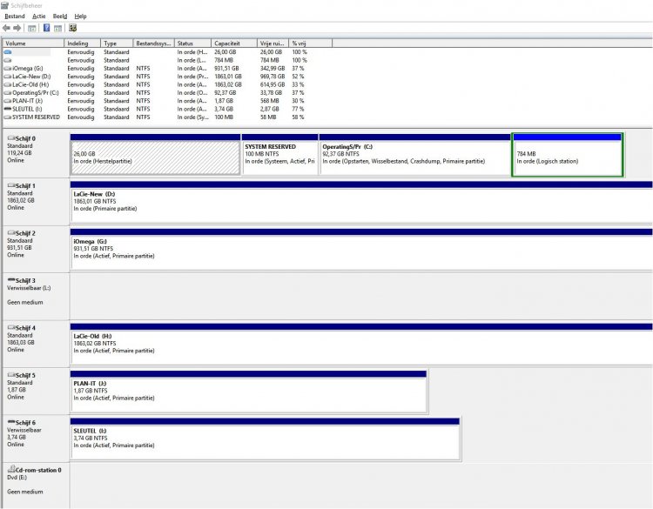
Task: Click the rightmost toolbar icon
Action: click(x=73, y=28)
